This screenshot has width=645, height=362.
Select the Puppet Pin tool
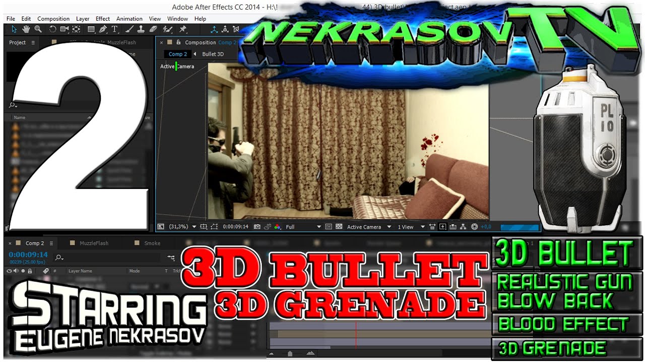183,29
